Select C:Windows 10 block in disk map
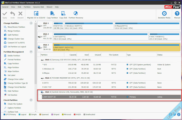Viewport: 182px width, 120px height. tap(89, 26)
